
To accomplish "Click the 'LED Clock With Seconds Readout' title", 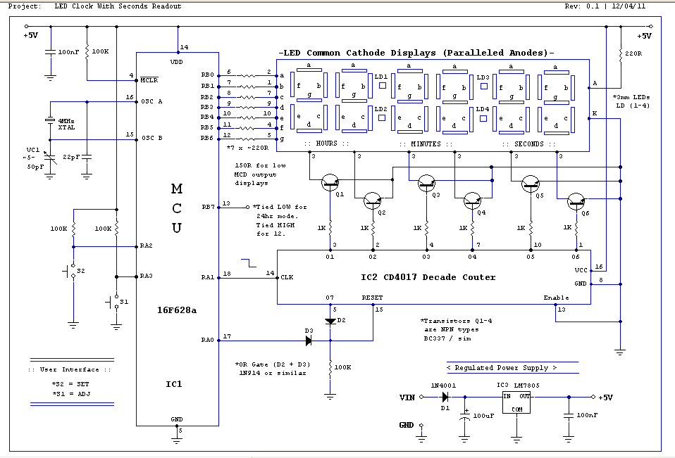I will point(118,6).
